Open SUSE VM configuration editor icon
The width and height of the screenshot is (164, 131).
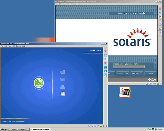pos(105,71)
